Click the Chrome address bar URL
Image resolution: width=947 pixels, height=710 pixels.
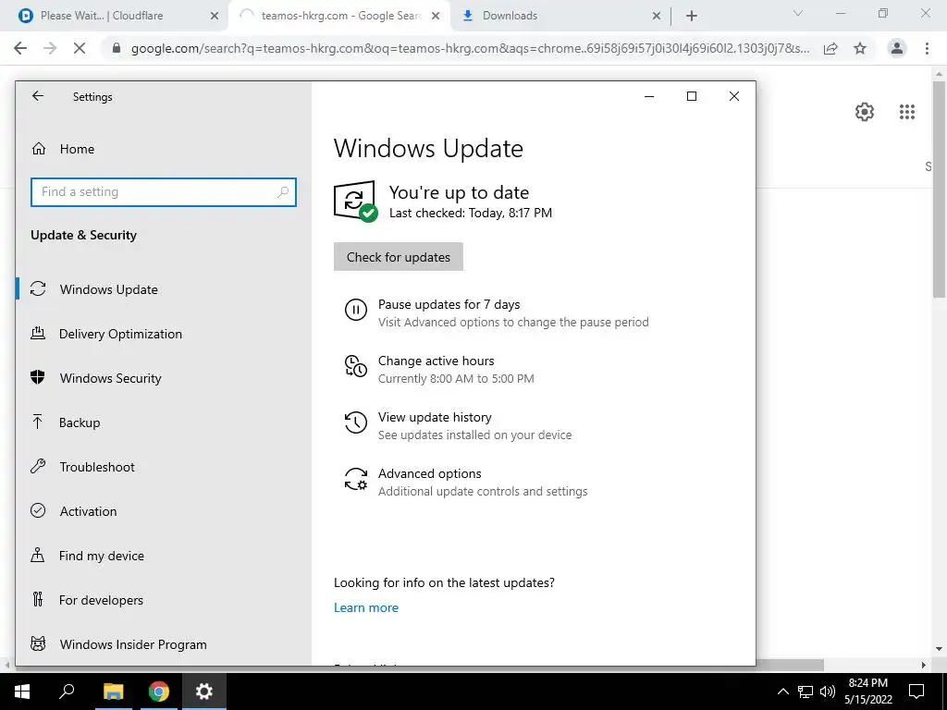point(470,48)
